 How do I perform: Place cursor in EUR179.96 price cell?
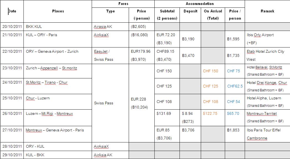[141, 55]
